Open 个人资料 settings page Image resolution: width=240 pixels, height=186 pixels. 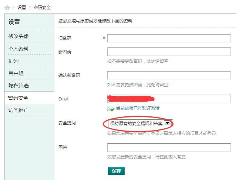click(18, 49)
